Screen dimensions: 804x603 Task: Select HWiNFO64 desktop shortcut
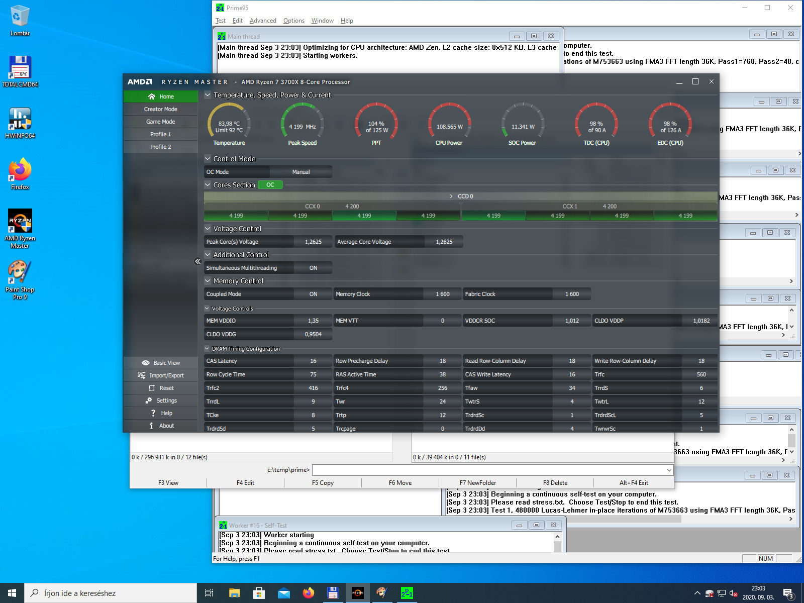[x=20, y=123]
